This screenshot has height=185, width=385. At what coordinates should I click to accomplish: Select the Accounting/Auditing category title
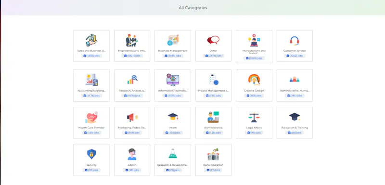coord(91,91)
